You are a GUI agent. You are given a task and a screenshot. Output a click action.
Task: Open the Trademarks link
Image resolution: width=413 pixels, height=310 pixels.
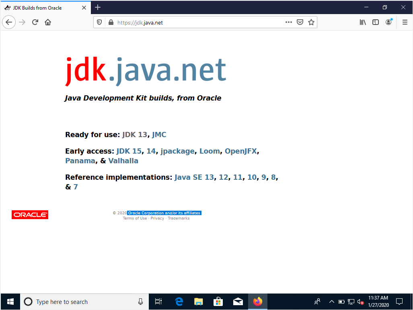[179, 218]
